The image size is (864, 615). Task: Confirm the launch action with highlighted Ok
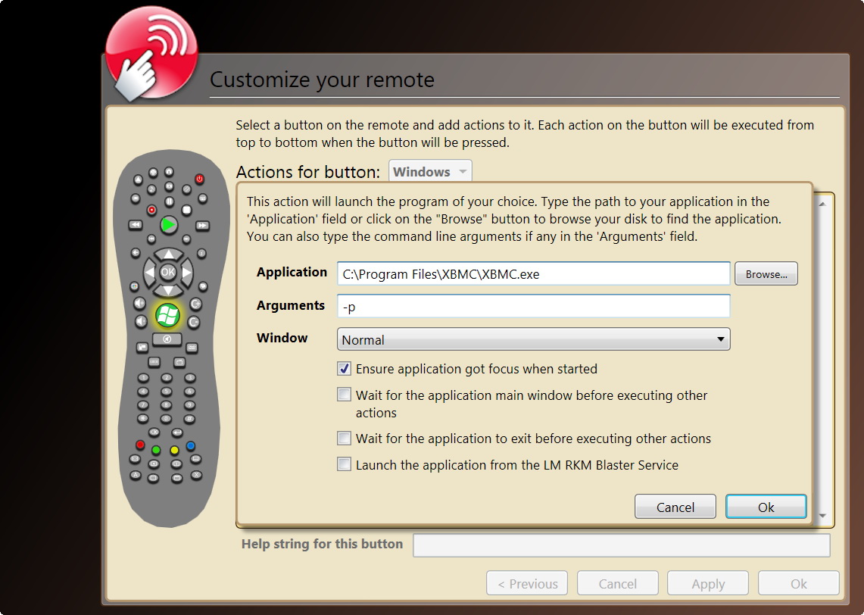click(x=766, y=507)
